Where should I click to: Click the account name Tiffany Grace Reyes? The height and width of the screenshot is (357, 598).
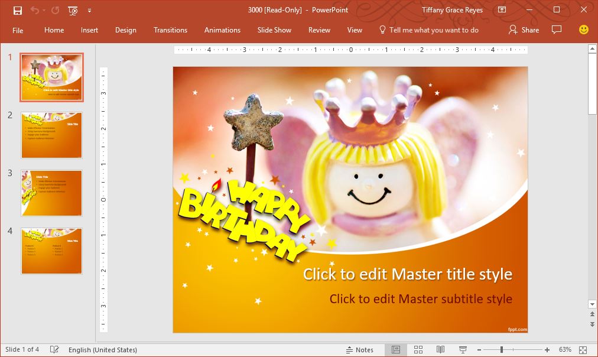[452, 10]
